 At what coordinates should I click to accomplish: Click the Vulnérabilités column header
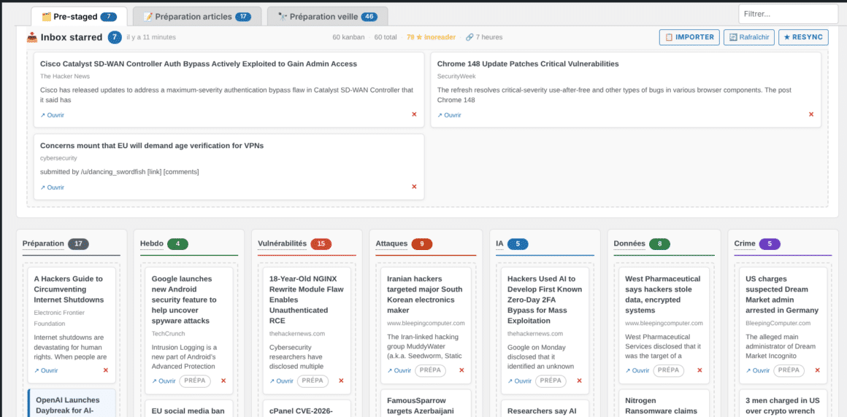tap(283, 243)
